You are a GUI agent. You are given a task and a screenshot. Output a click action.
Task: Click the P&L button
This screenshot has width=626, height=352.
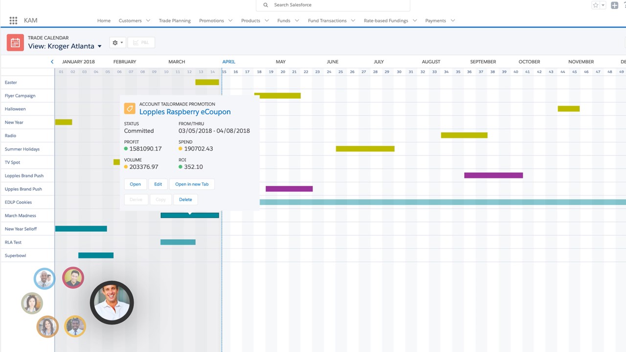(x=141, y=43)
